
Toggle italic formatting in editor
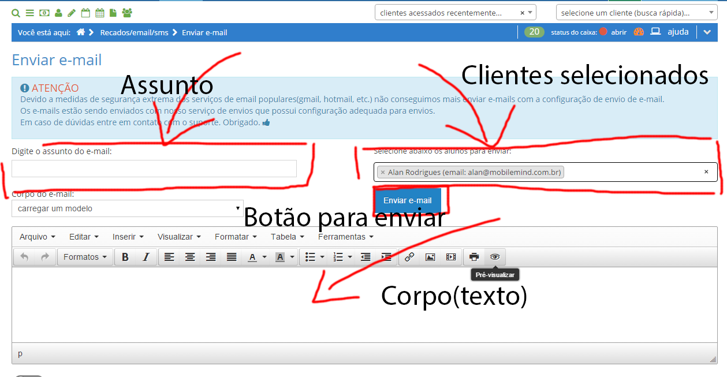pyautogui.click(x=146, y=257)
